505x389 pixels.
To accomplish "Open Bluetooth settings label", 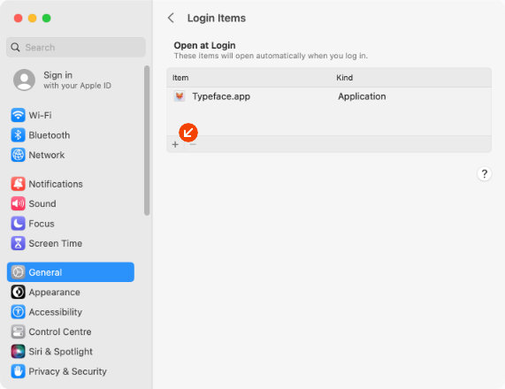I will pos(50,135).
